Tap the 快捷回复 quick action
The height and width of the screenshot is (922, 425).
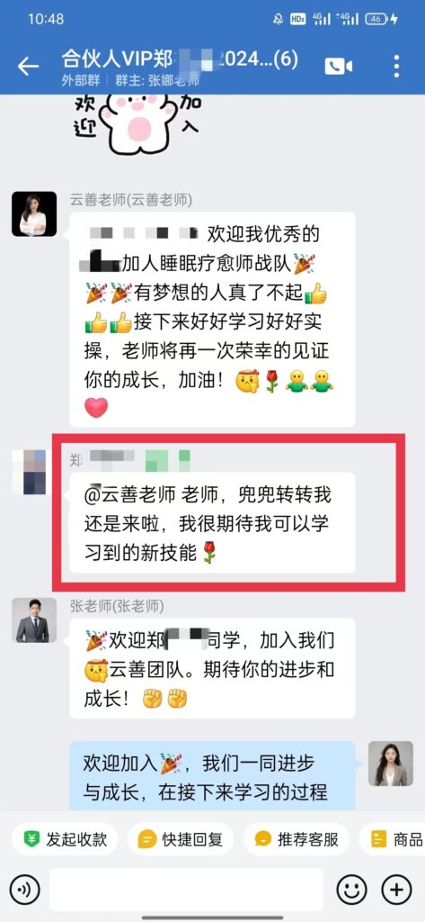coord(181,839)
